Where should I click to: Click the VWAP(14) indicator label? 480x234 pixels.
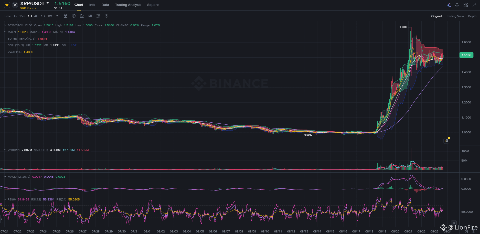(x=15, y=52)
